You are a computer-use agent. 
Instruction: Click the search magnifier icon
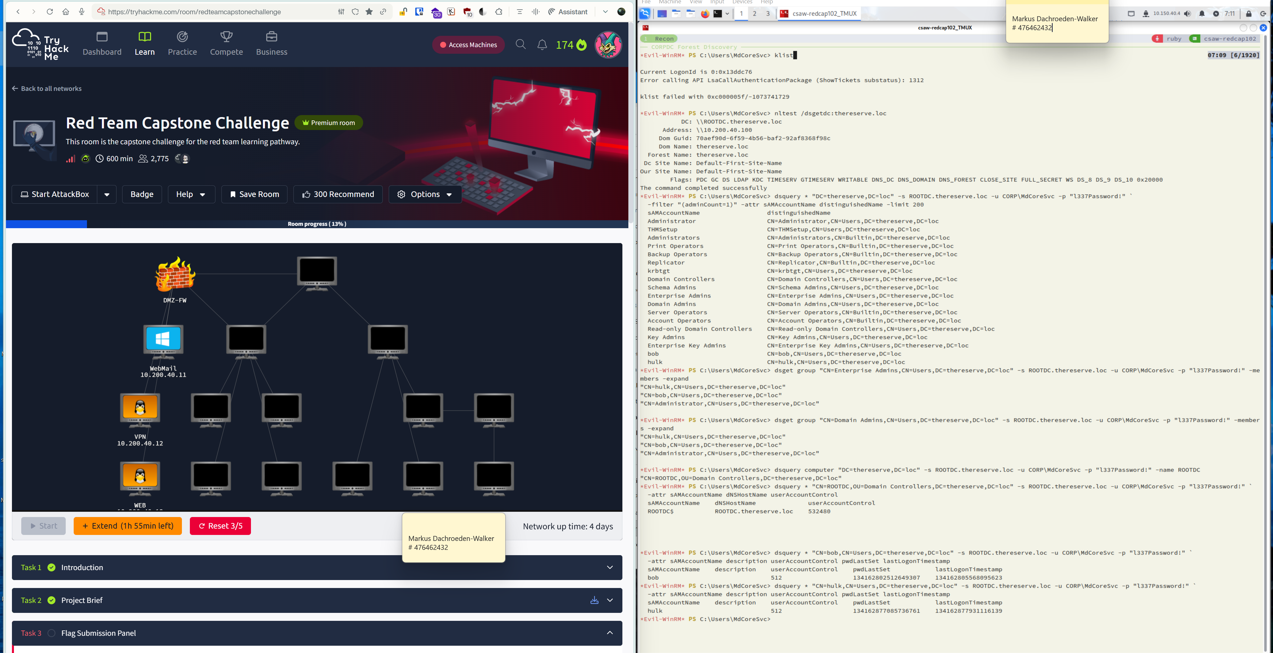[520, 44]
